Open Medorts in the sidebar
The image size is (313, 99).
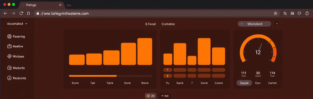(16, 68)
